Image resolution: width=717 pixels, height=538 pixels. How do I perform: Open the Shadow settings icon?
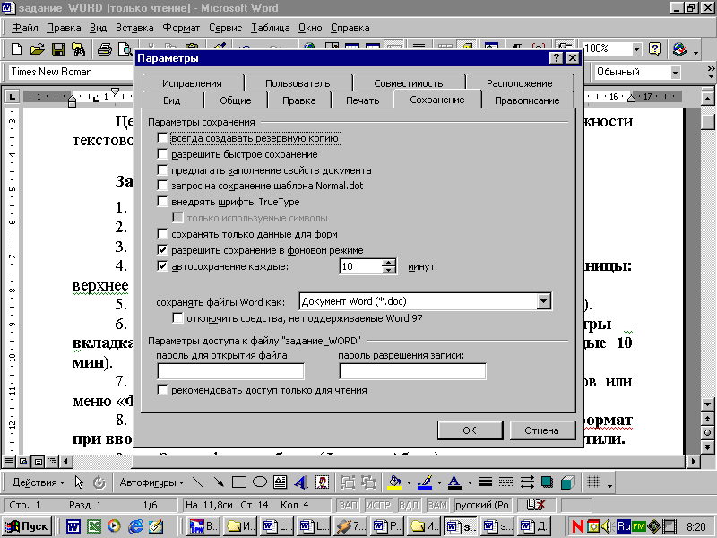tap(547, 482)
